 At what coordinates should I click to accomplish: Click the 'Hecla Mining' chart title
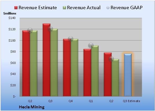pos(32,107)
